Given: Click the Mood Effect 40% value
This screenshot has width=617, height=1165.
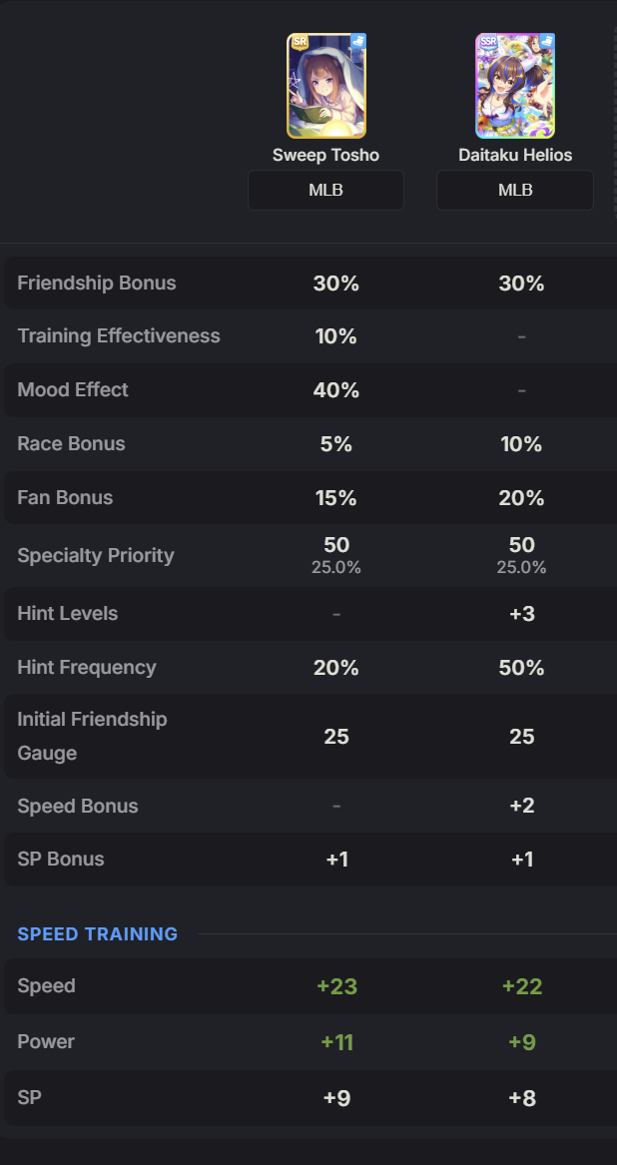Looking at the screenshot, I should (x=336, y=390).
